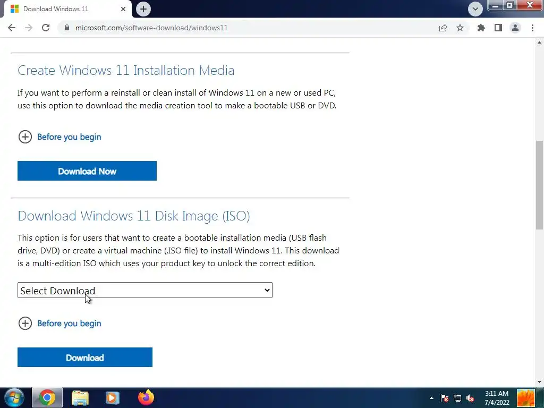Click the microsoft.com address bar URL
The image size is (544, 408).
151,28
